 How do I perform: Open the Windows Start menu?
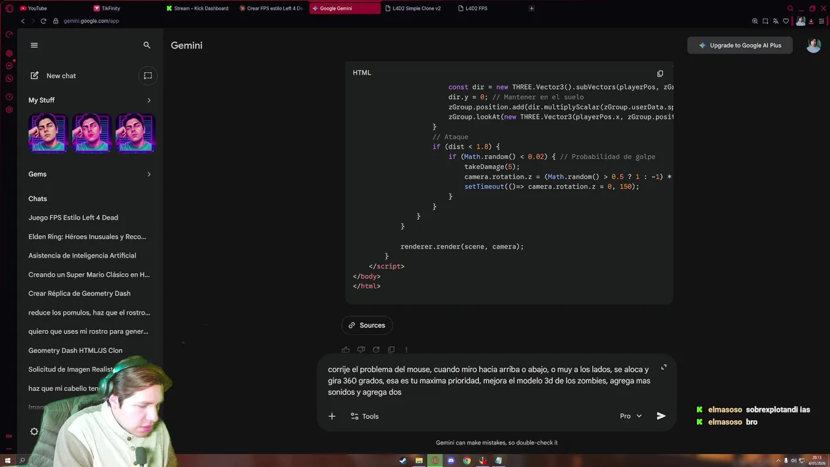click(8, 461)
